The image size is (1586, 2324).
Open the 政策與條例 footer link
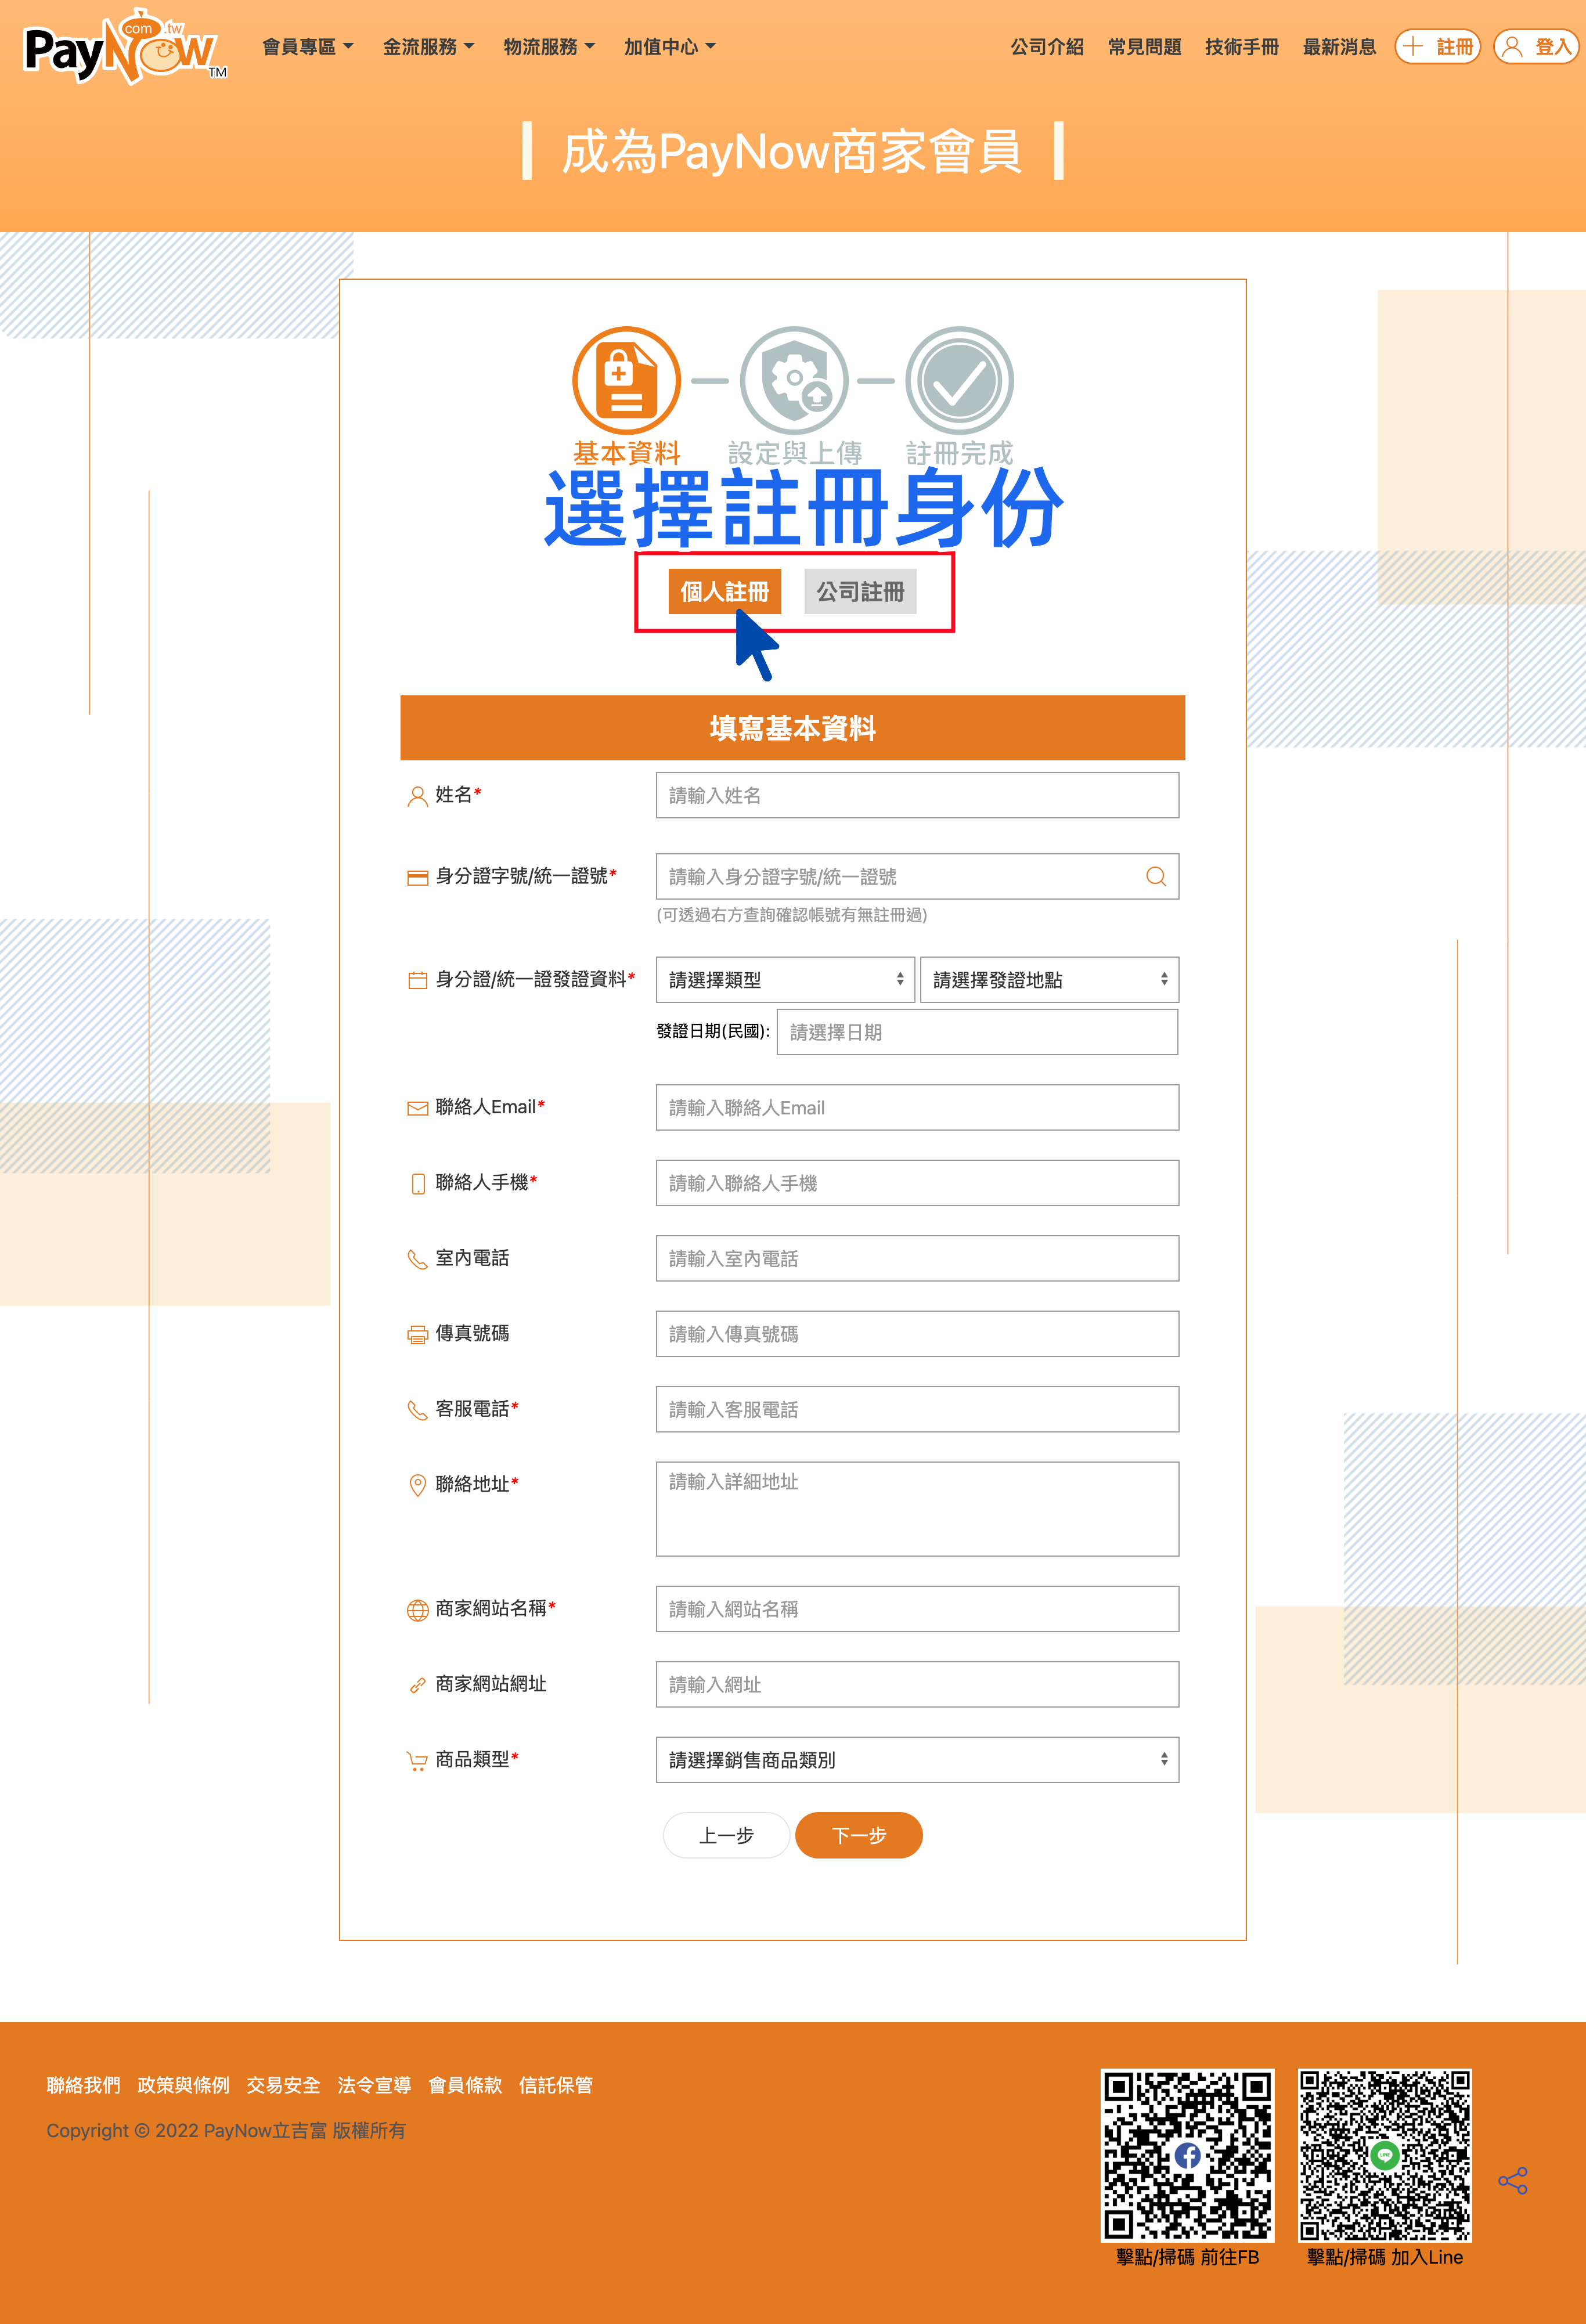tap(183, 2085)
